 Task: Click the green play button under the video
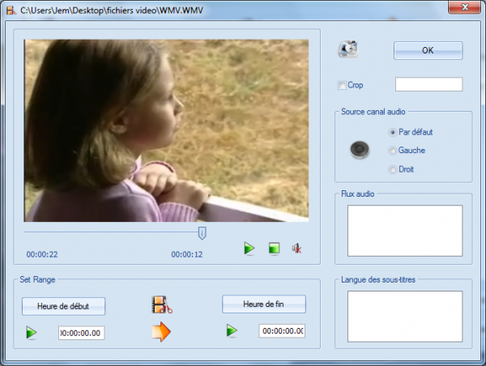click(x=249, y=249)
